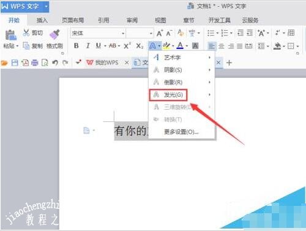Click the line spacing icon

pyautogui.click(x=261, y=46)
